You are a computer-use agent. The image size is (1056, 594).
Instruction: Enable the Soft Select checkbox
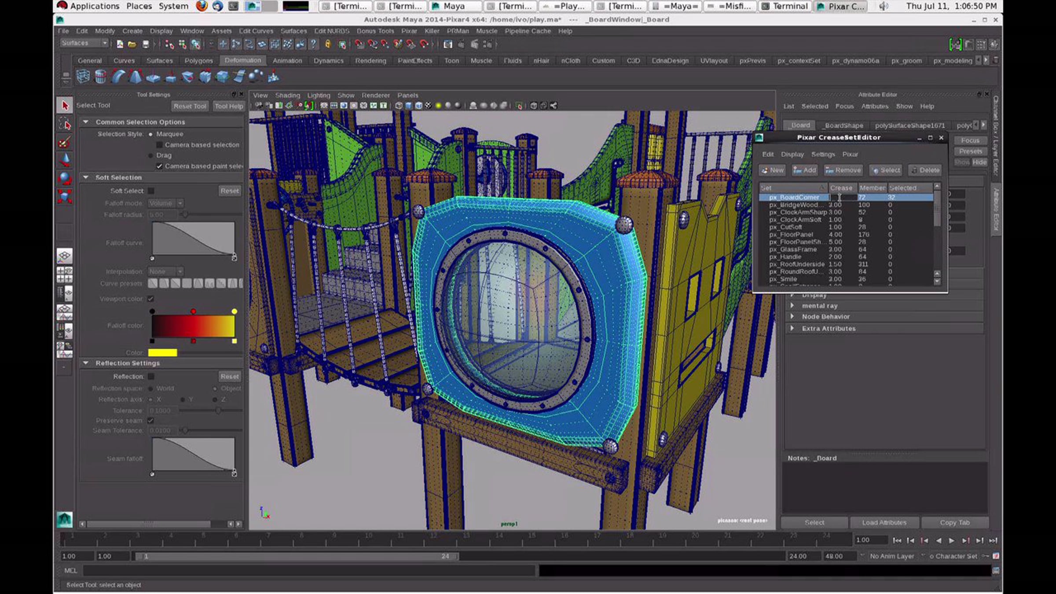coord(151,191)
